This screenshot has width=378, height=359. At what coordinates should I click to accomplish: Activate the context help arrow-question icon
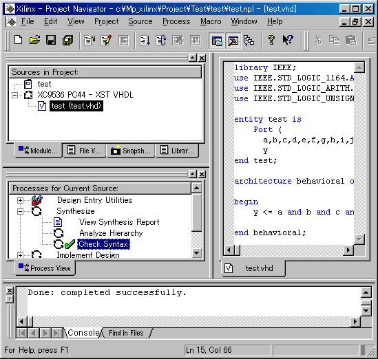click(x=288, y=40)
